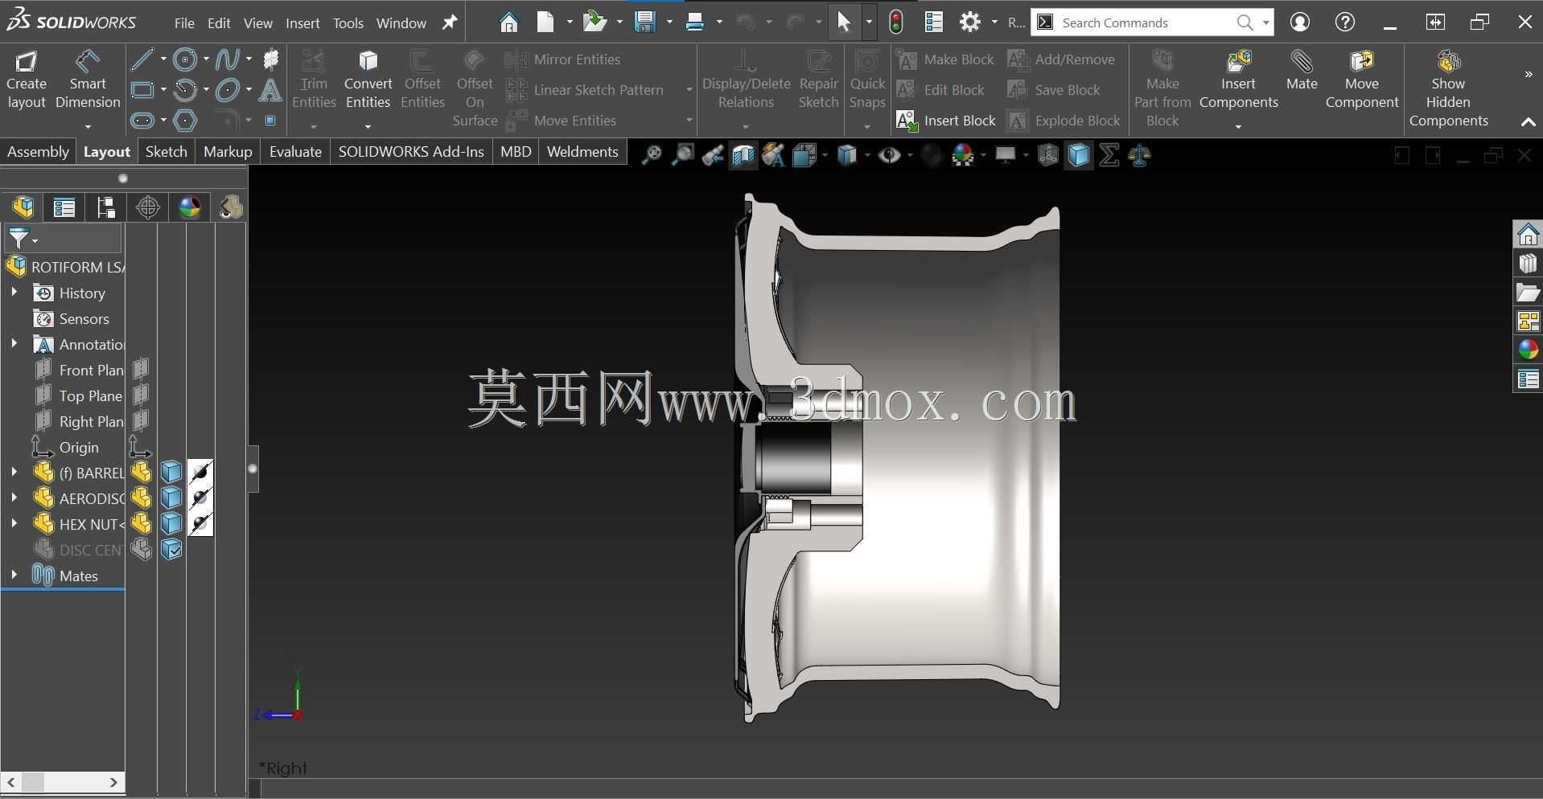Toggle visibility of the Origin
Viewport: 1543px width, 799px height.
(141, 447)
